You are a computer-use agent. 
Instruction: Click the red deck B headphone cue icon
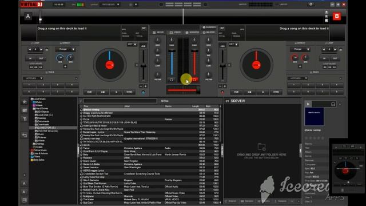[194, 80]
